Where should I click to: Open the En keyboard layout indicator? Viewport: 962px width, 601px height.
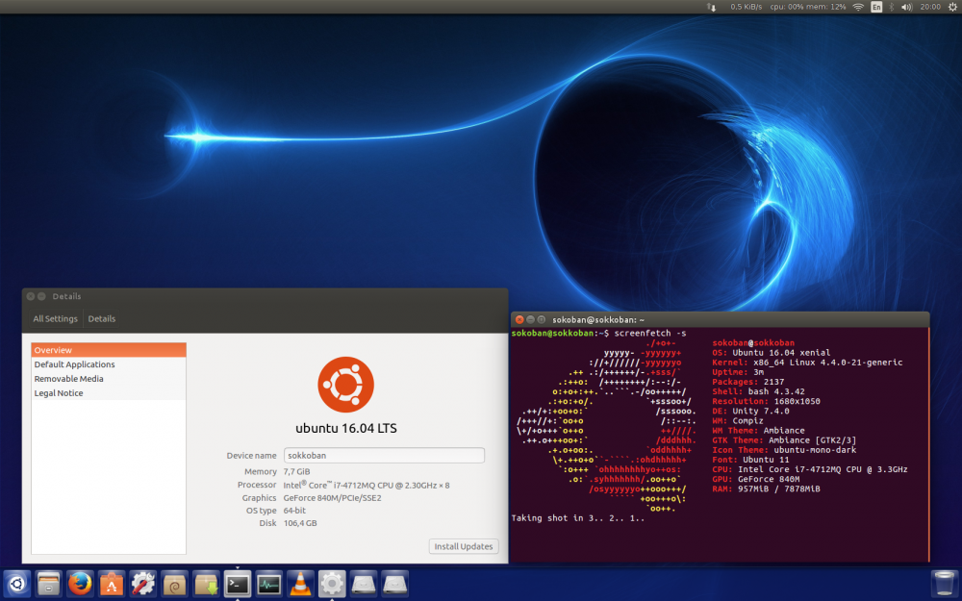(876, 7)
